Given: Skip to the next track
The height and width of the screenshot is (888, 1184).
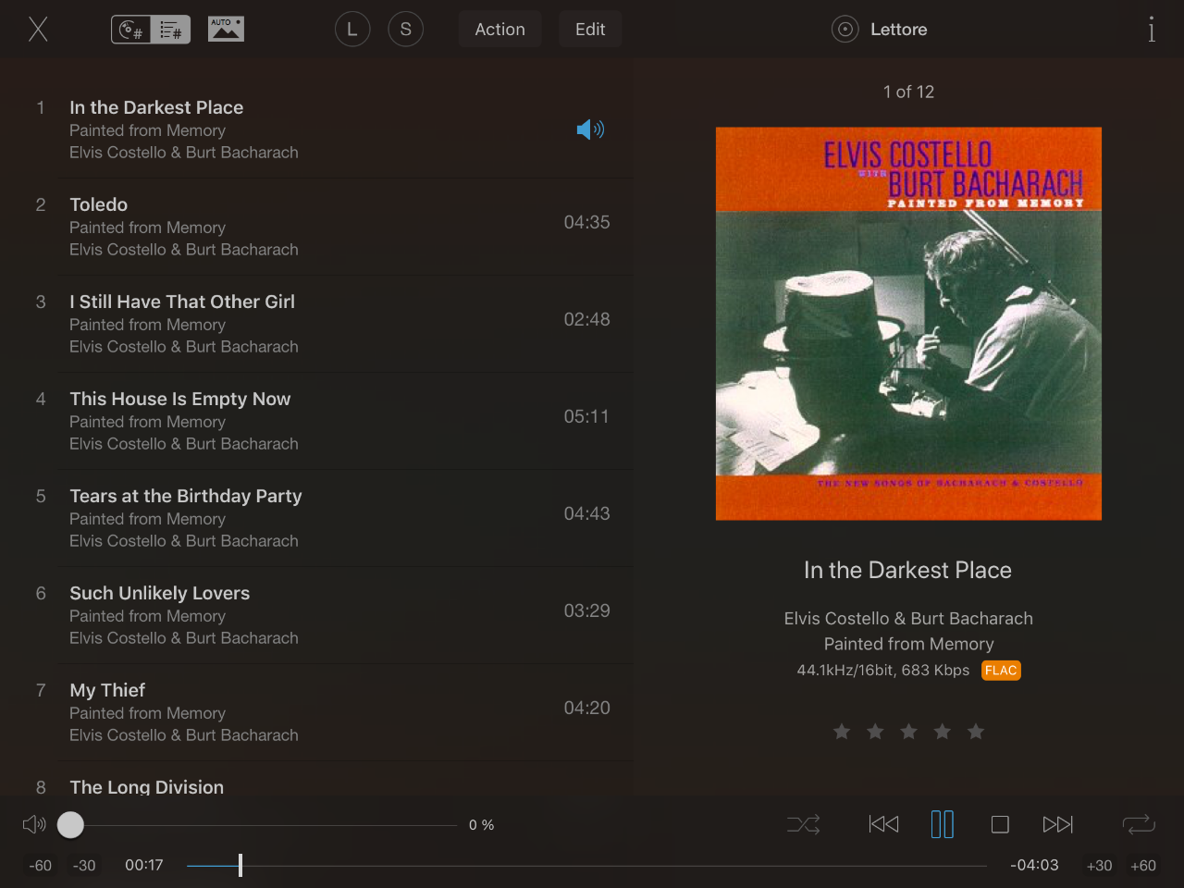Looking at the screenshot, I should coord(1058,824).
